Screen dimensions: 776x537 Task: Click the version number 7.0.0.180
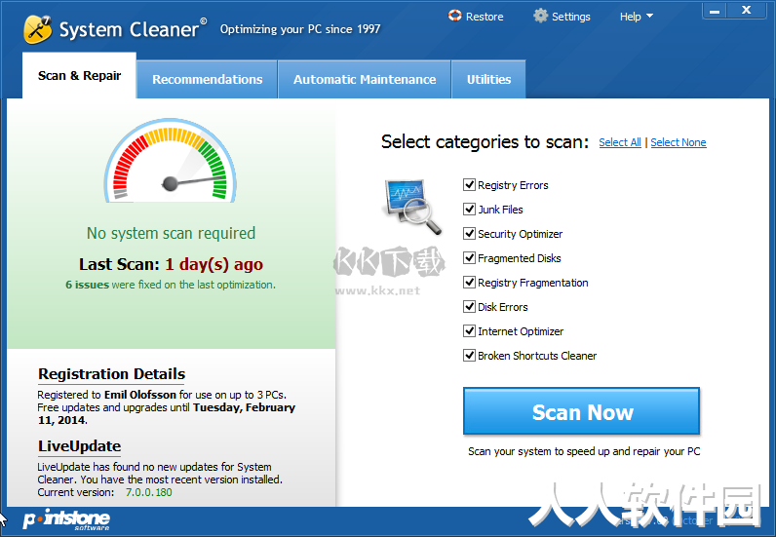click(x=148, y=492)
